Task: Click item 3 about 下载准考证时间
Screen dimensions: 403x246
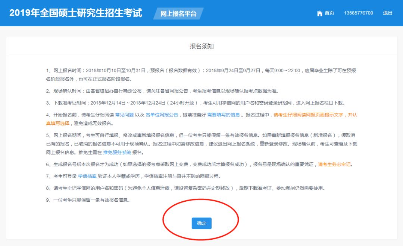Action: (196, 103)
